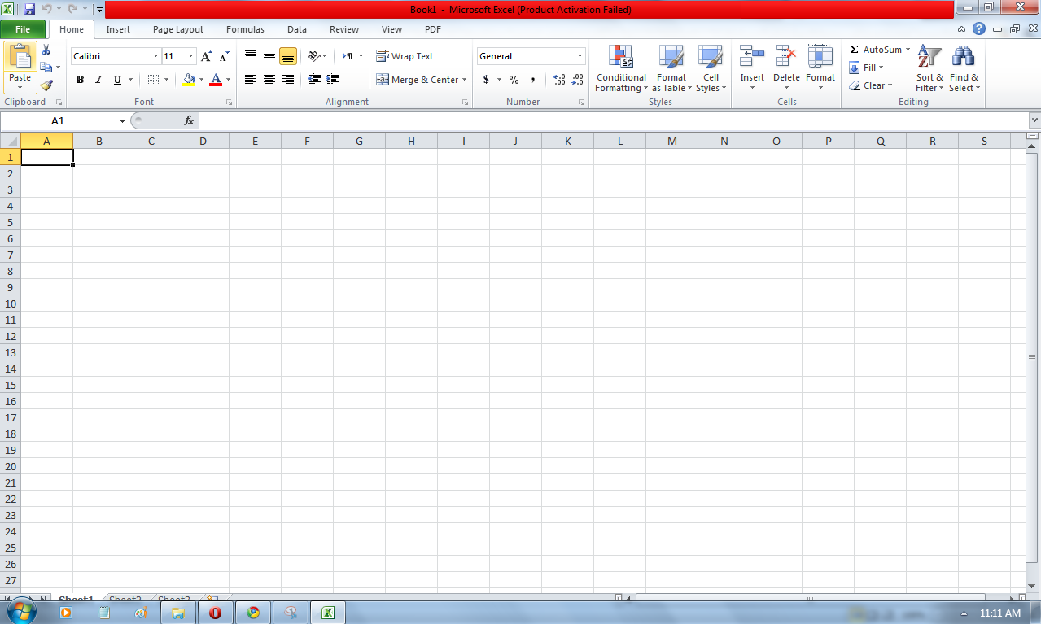Click the Delete Cells icon
This screenshot has height=624, width=1041.
tap(786, 57)
